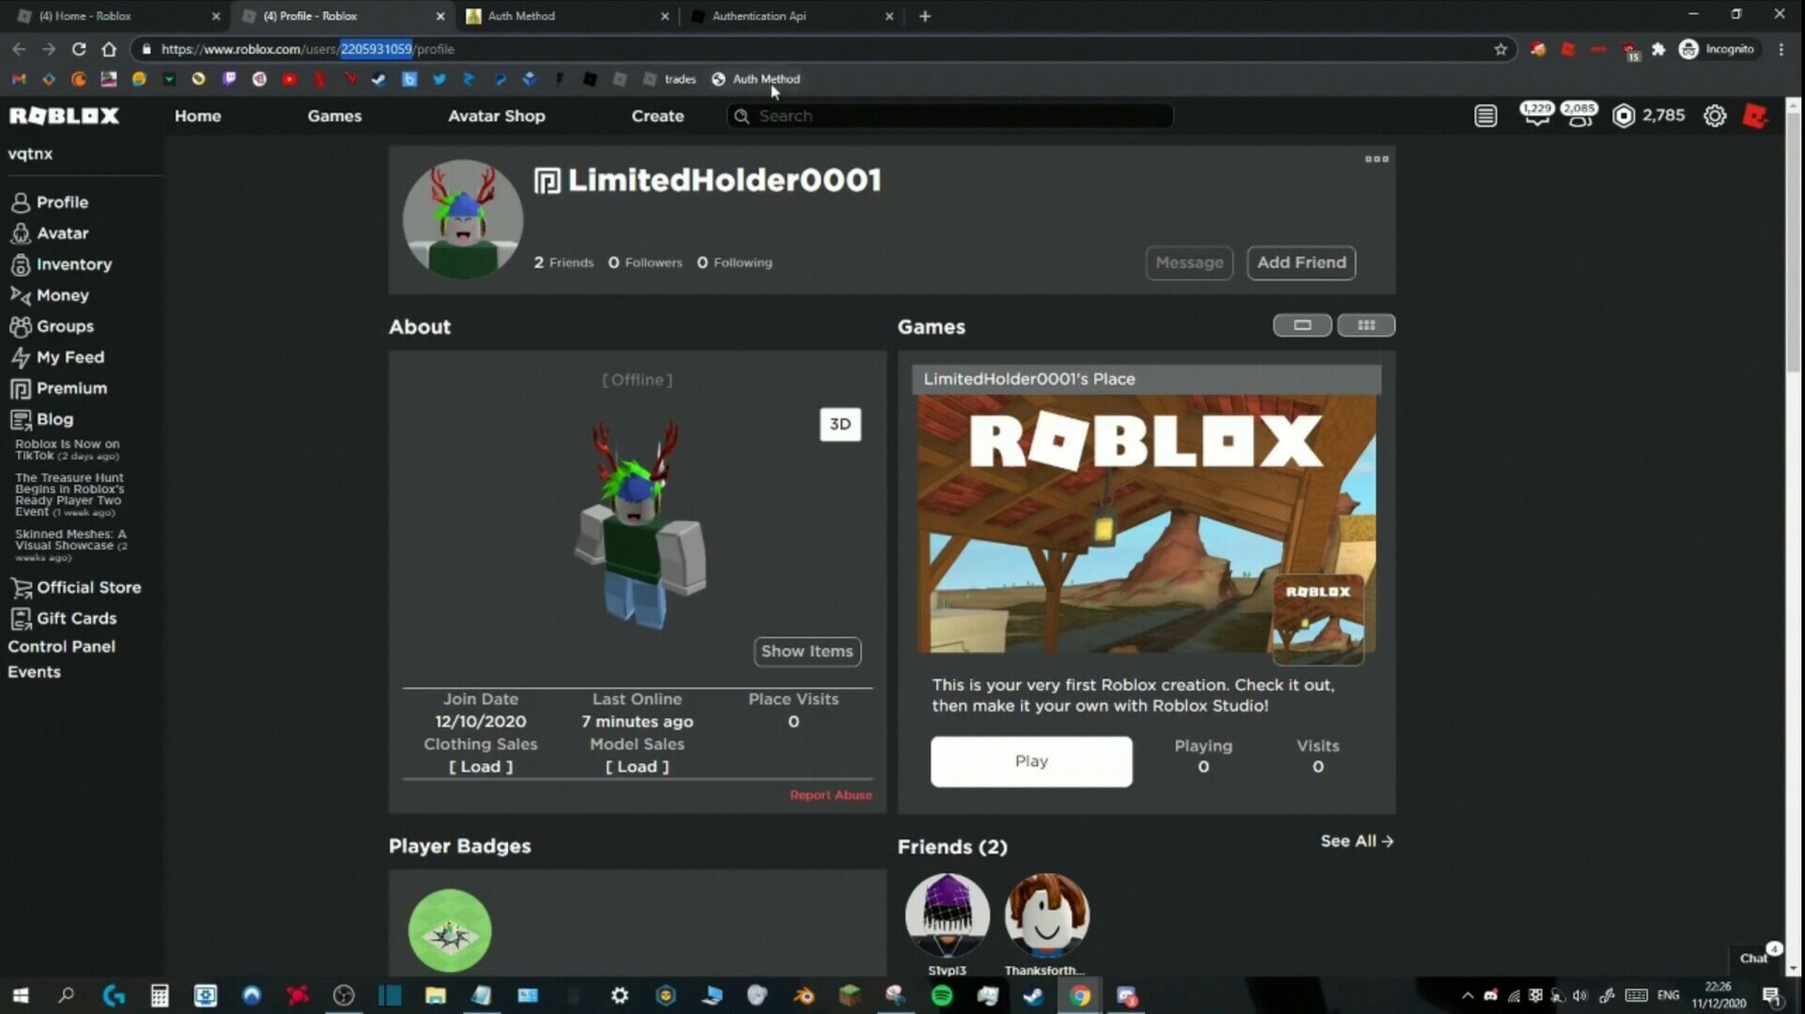
Task: Open the Avatar Shop section
Action: coord(496,115)
